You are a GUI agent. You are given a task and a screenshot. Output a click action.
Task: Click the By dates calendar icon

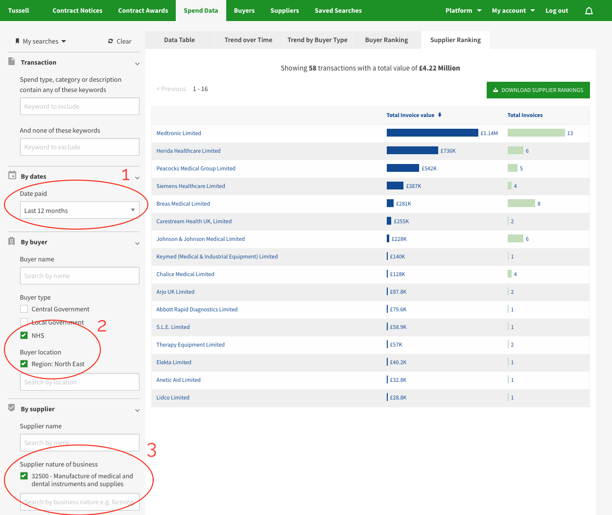click(x=12, y=175)
